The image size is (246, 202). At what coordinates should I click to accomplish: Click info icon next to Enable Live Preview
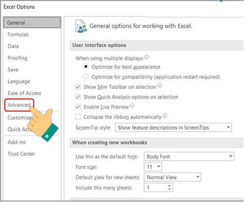[x=132, y=106]
